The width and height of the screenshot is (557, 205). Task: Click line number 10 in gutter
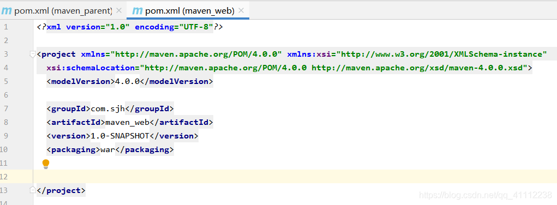tap(4, 149)
